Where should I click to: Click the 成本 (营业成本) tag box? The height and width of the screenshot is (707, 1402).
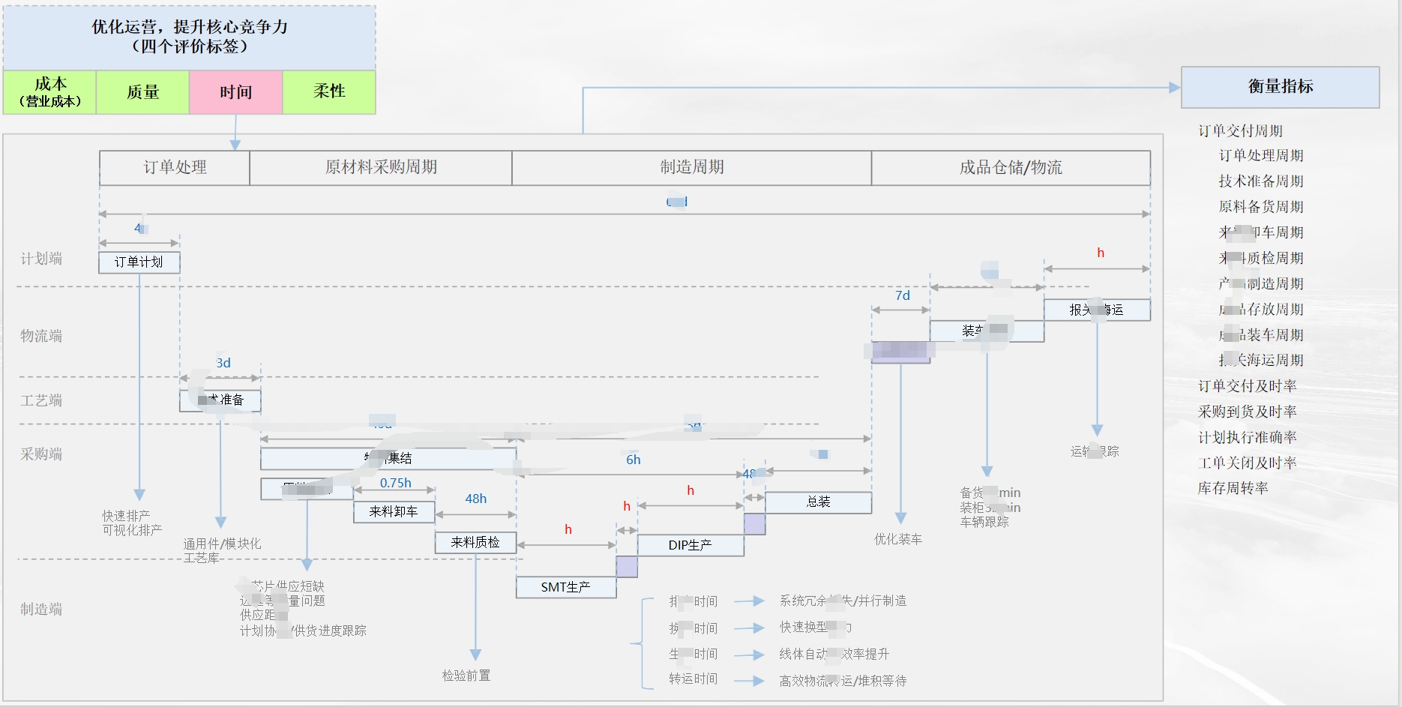49,92
